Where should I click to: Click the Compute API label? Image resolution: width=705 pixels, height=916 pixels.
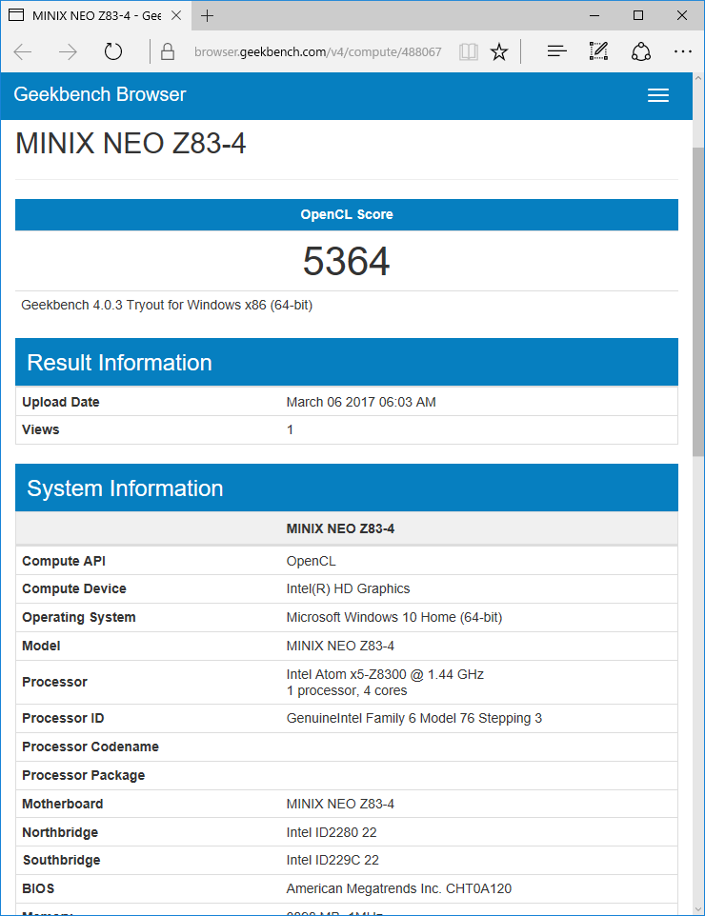pyautogui.click(x=64, y=561)
